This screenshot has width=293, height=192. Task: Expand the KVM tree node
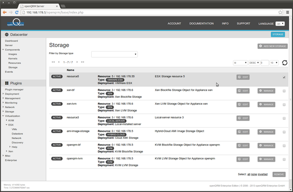[6, 120]
